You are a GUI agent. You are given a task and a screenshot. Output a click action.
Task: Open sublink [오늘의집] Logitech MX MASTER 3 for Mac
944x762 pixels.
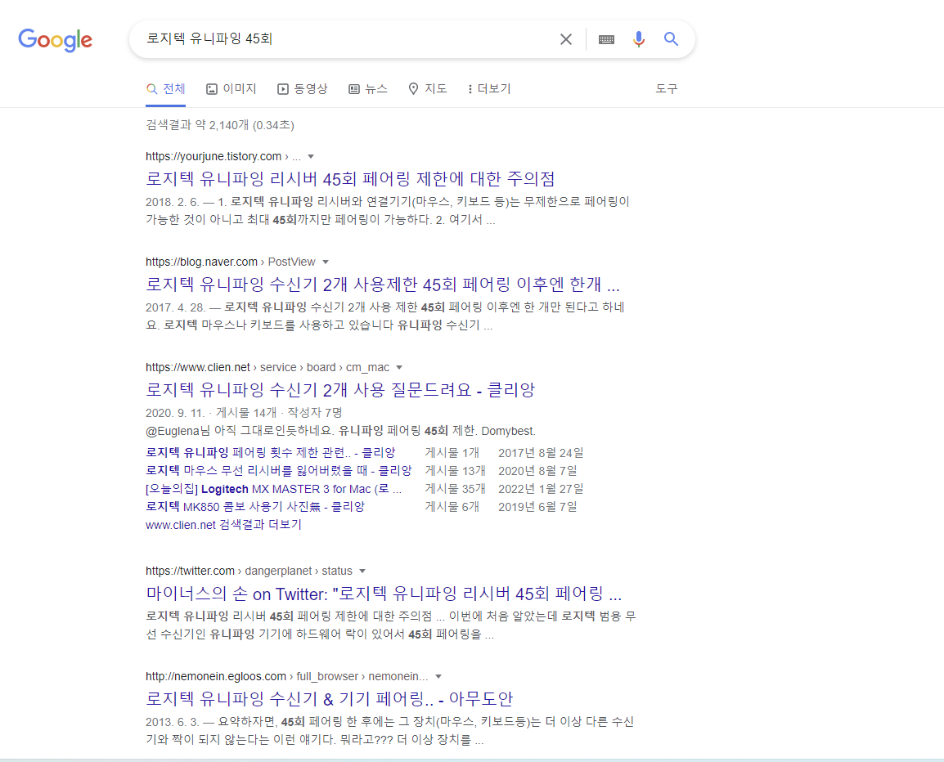click(274, 489)
